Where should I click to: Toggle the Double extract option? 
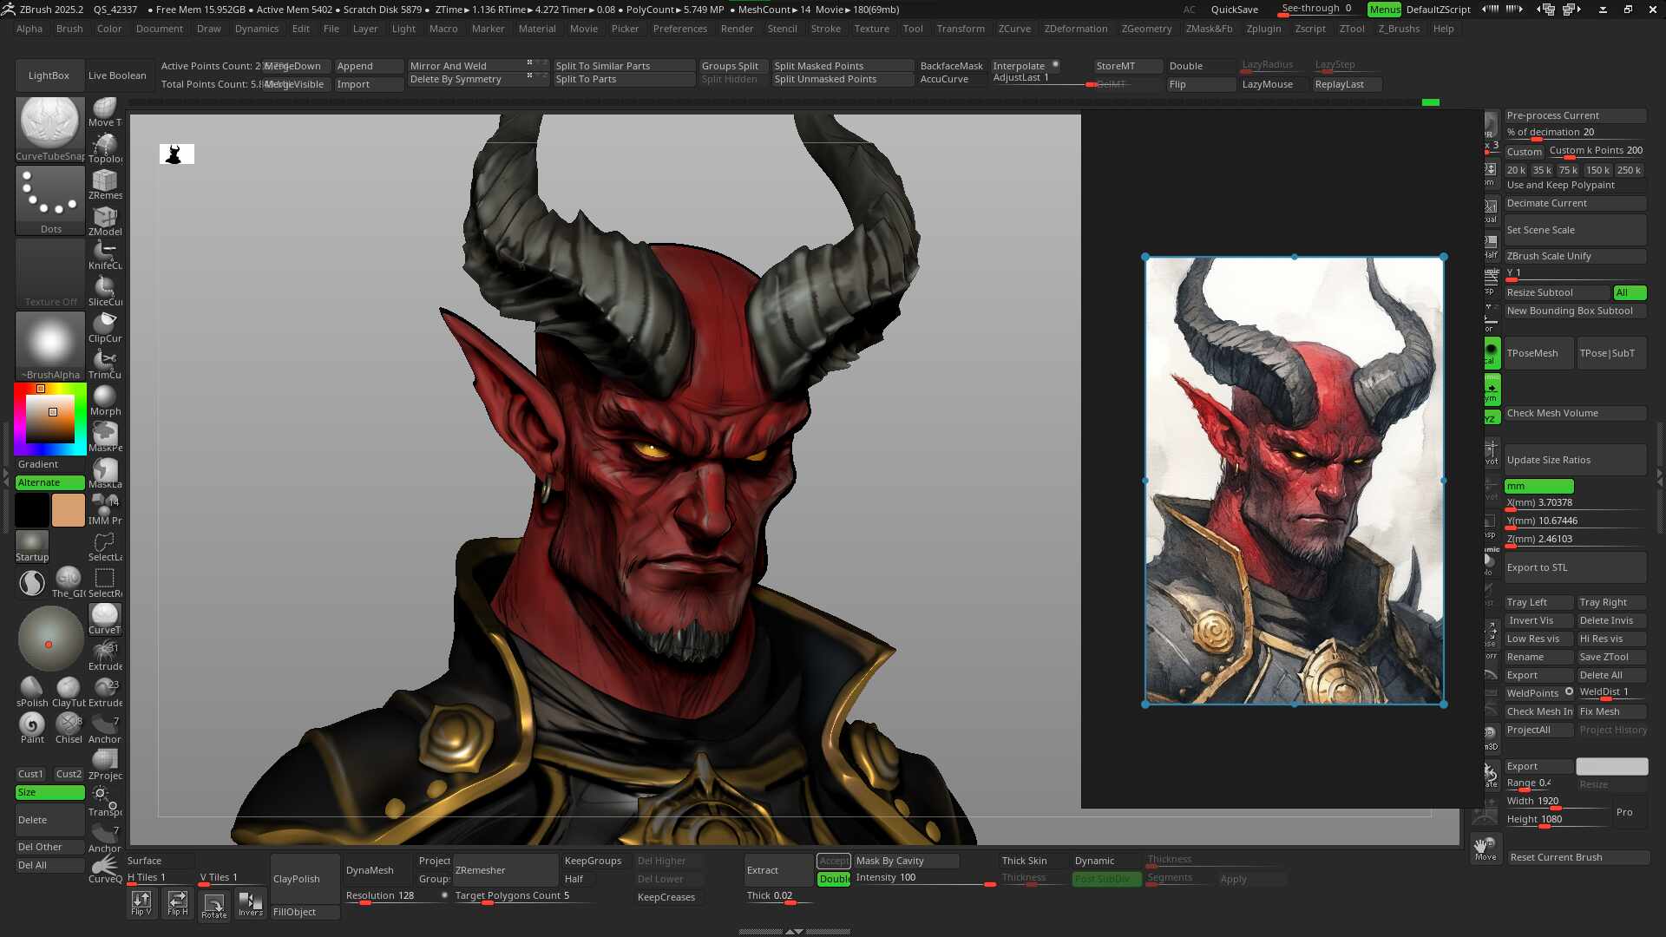(834, 879)
